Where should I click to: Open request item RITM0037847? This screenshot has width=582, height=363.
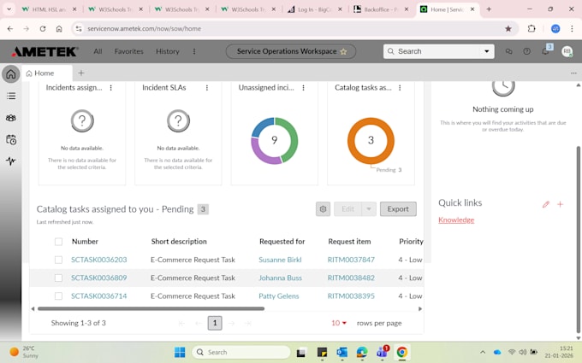click(x=351, y=260)
